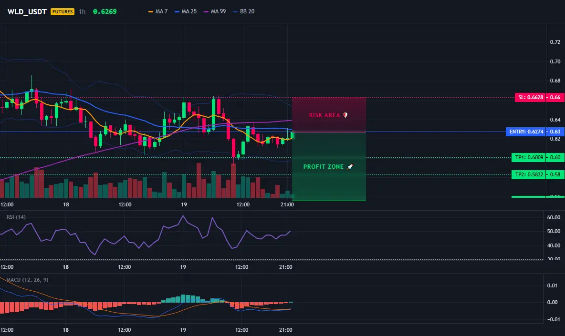Toggle the MA 99 legend entry
Screen dimensions: 565x336
click(215, 11)
